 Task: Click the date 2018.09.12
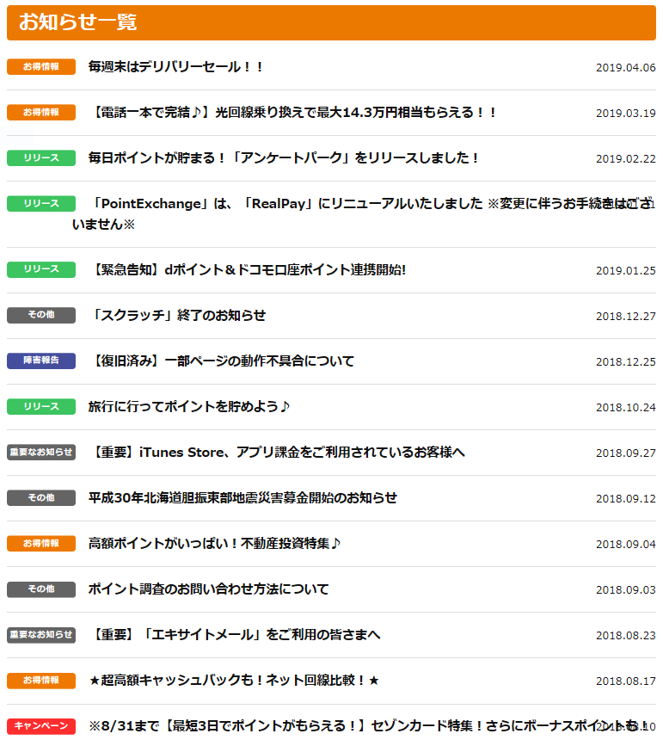tap(626, 499)
